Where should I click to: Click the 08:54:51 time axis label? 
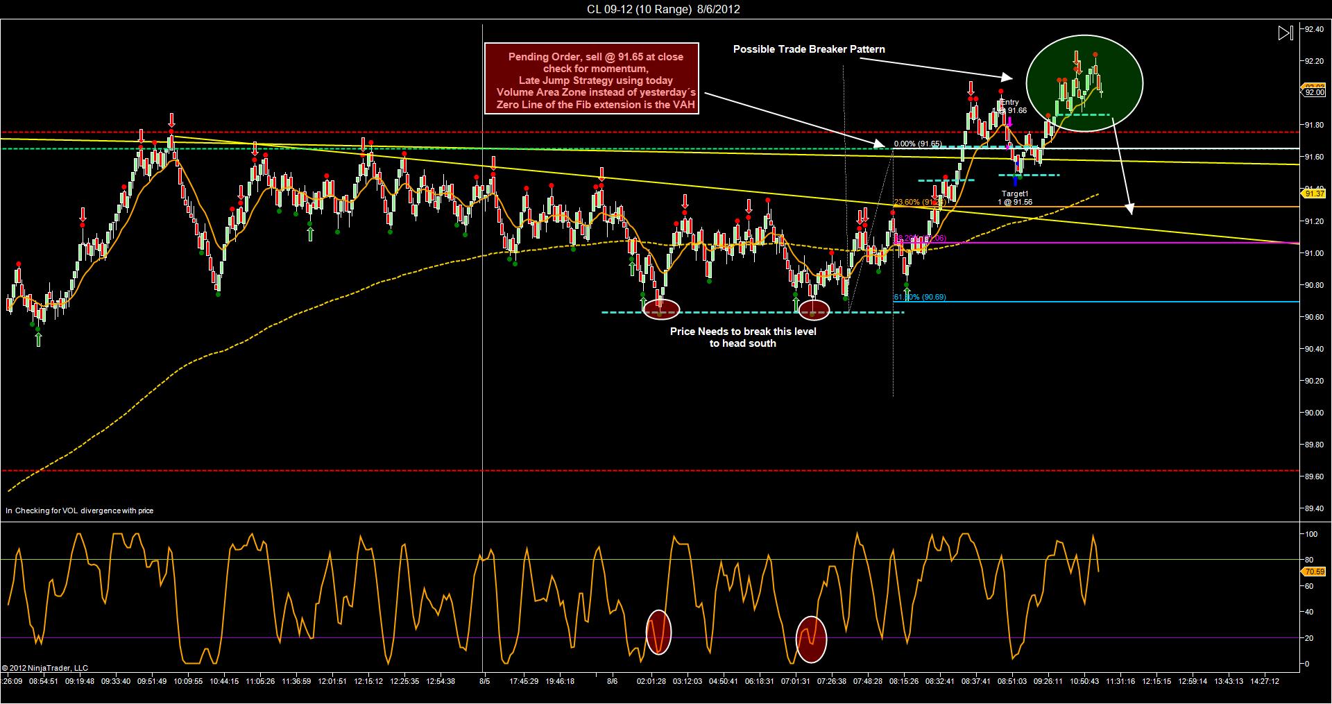pyautogui.click(x=44, y=681)
